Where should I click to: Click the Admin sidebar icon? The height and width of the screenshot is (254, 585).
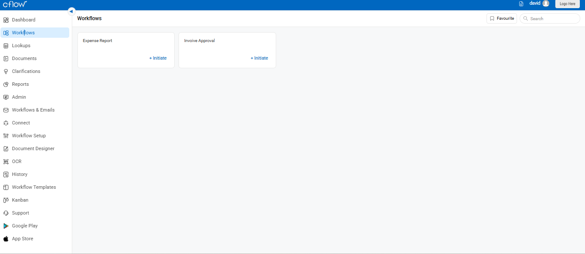[6, 97]
